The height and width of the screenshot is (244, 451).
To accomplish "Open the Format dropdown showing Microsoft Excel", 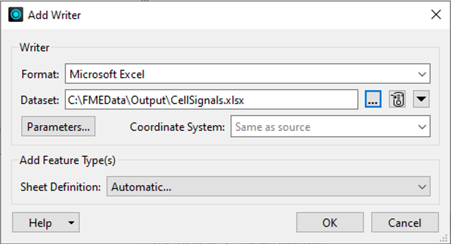I will 248,74.
